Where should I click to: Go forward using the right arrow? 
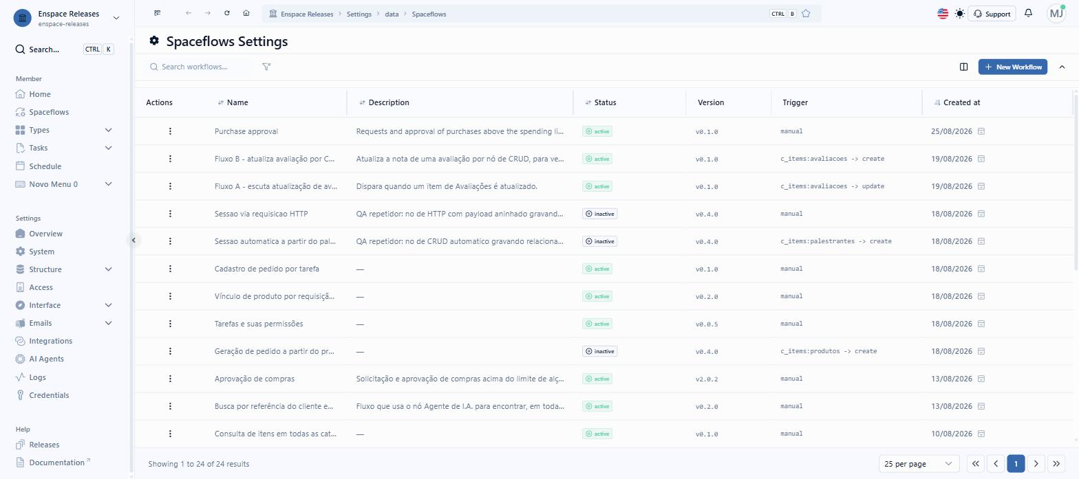(x=208, y=13)
